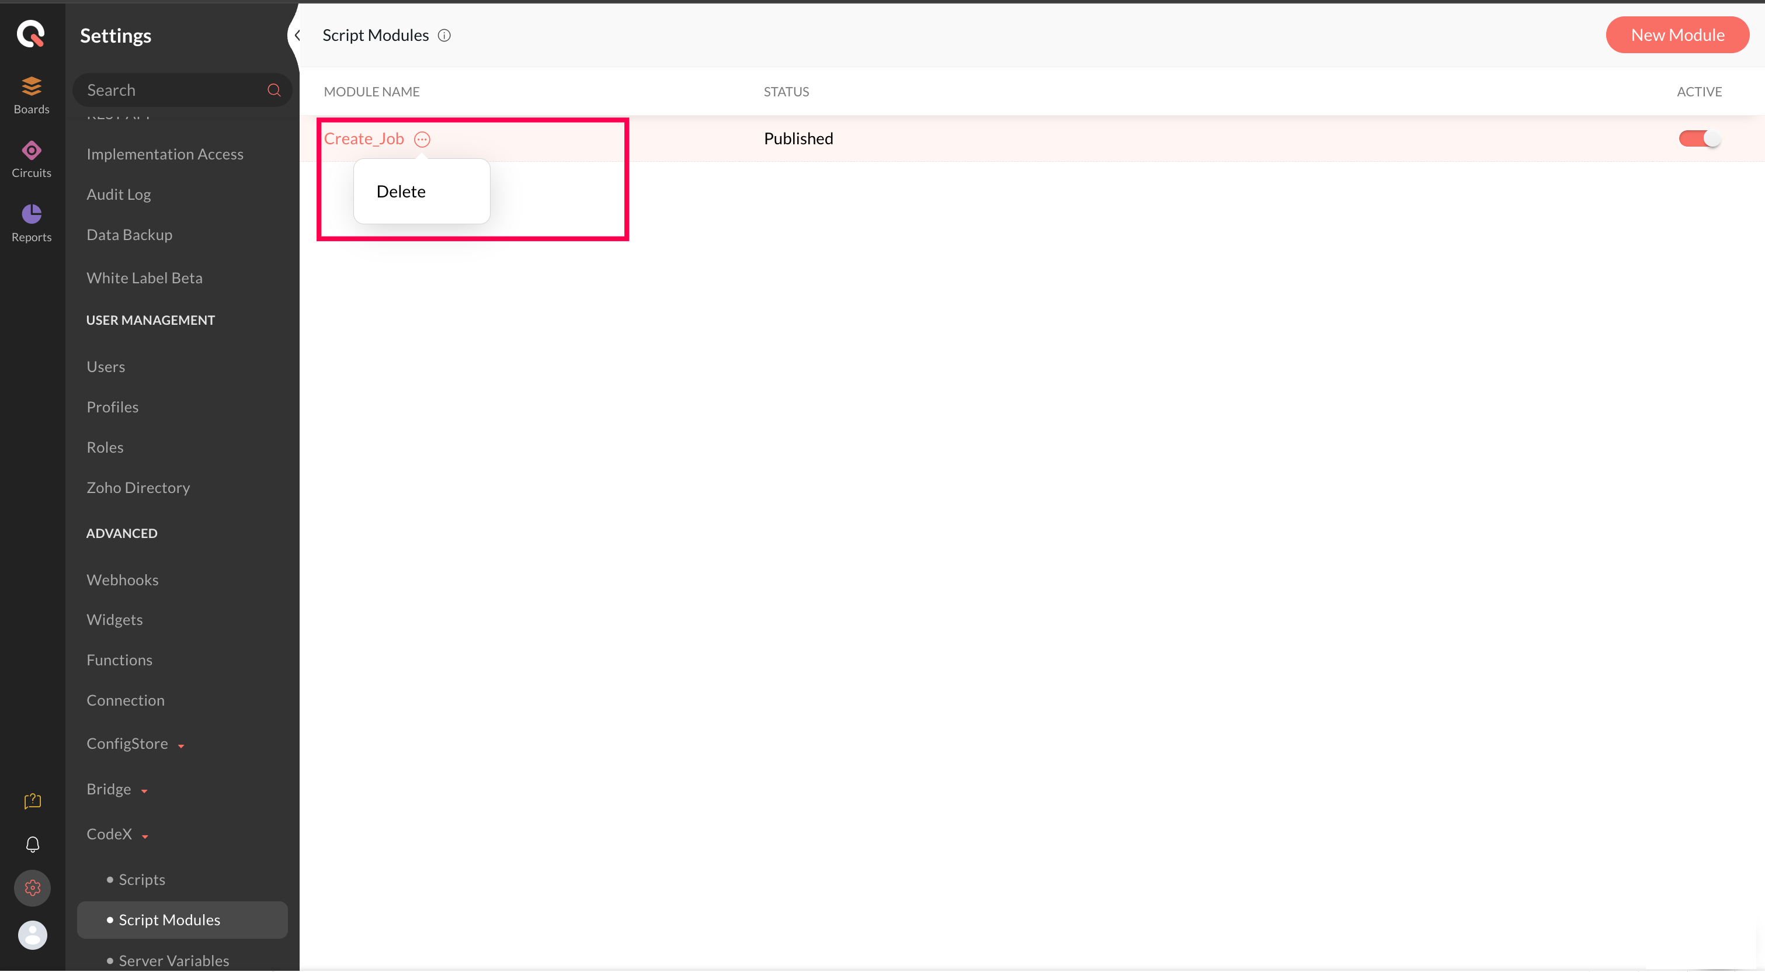
Task: Click the Published status cell
Action: point(798,138)
